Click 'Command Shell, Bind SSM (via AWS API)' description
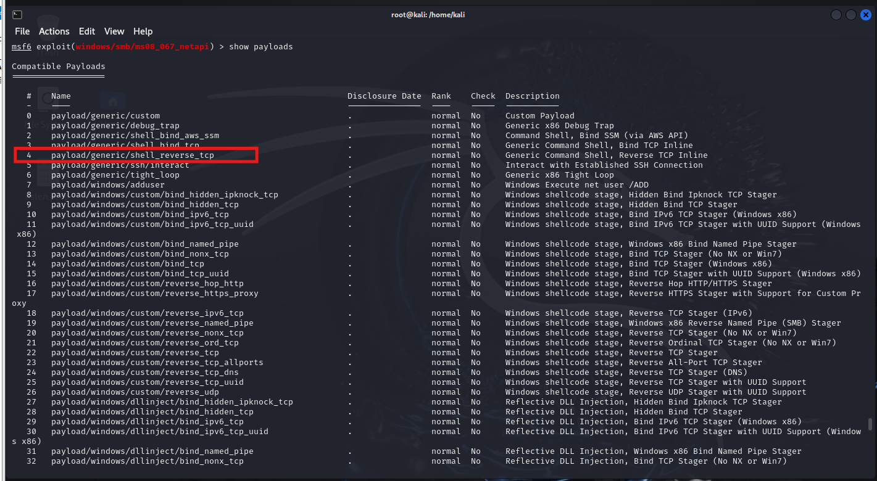Image resolution: width=877 pixels, height=481 pixels. pyautogui.click(x=597, y=136)
